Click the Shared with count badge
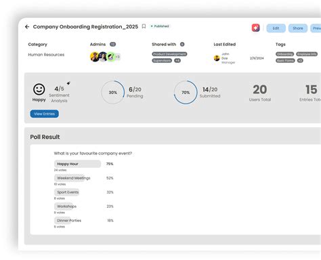 click(x=182, y=44)
